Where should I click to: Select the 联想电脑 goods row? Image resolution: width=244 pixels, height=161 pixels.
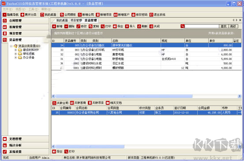146,59
